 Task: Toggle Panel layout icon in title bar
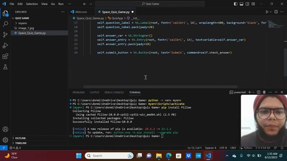pos(241,4)
